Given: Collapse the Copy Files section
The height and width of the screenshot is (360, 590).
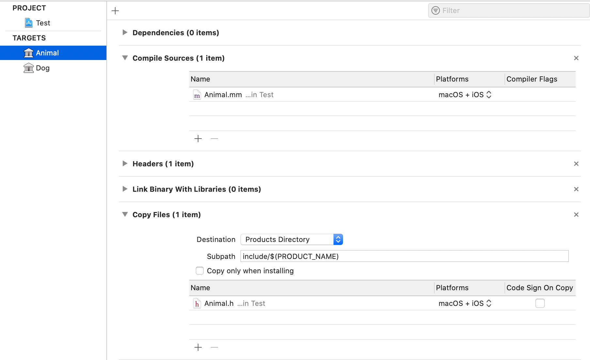Looking at the screenshot, I should 125,214.
